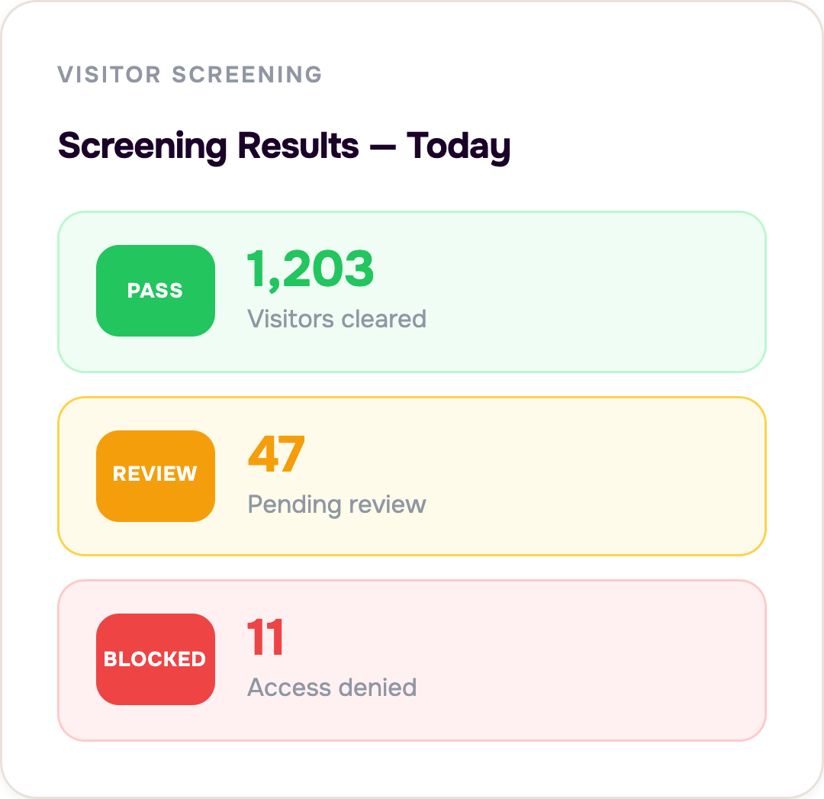Click the word Screening in title
The height and width of the screenshot is (799, 824).
(143, 147)
